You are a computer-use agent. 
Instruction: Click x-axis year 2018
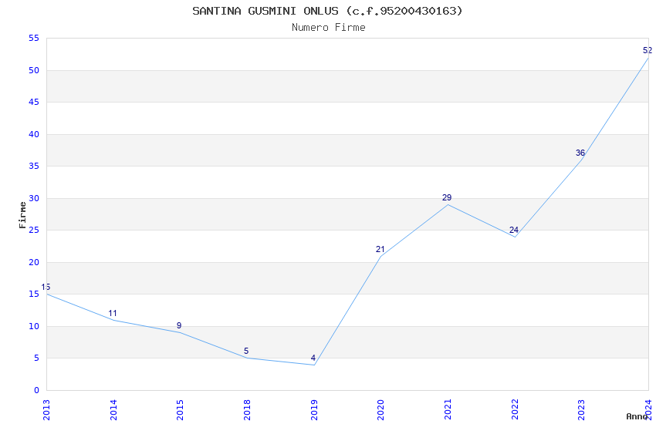tap(247, 410)
